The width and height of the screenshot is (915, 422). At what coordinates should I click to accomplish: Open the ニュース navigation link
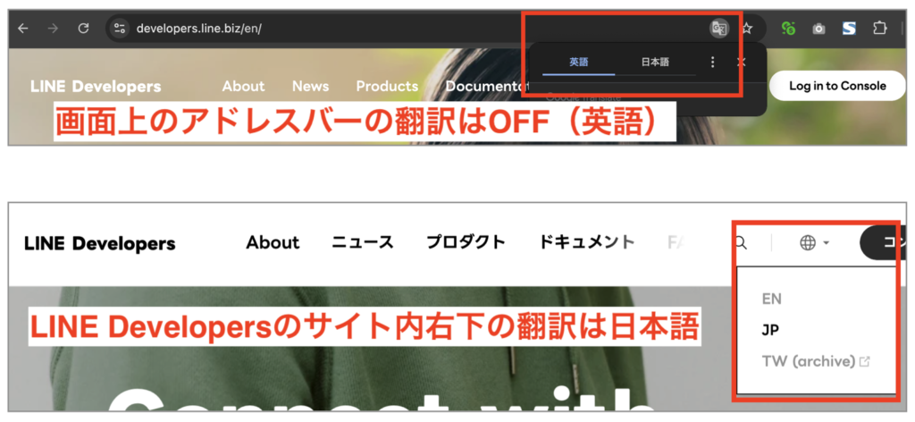[x=362, y=242]
